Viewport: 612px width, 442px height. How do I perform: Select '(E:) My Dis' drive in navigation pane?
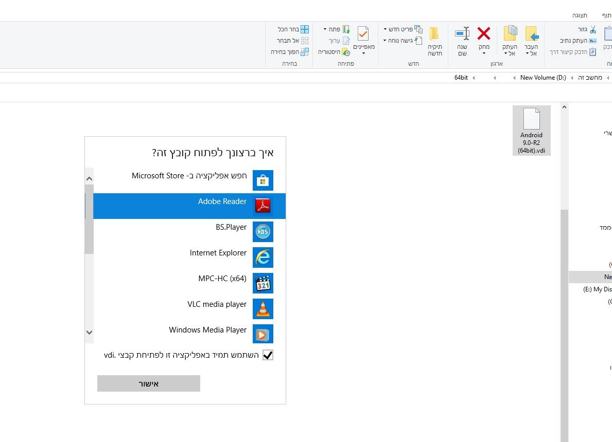coord(597,289)
